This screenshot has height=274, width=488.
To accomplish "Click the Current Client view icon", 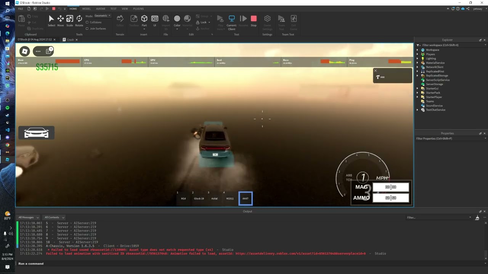I will (231, 21).
